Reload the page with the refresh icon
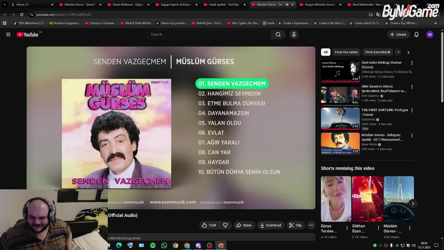 pyautogui.click(x=22, y=15)
